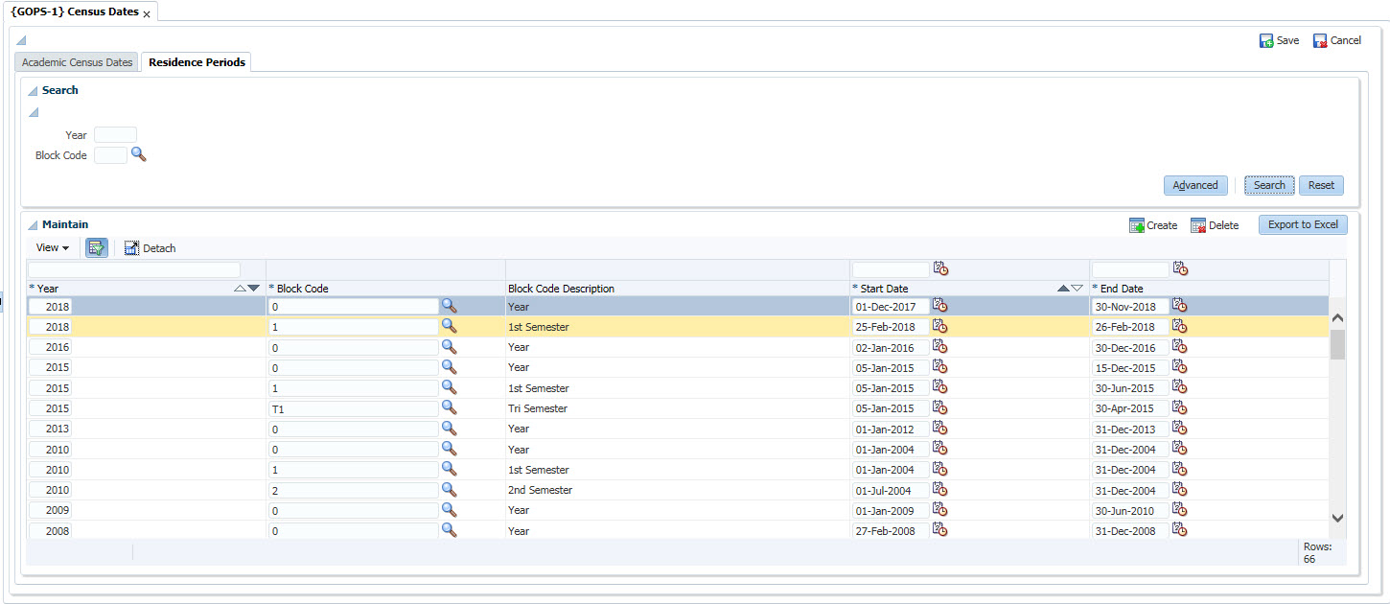The width and height of the screenshot is (1390, 604).
Task: Click Create row icon
Action: (x=1137, y=225)
